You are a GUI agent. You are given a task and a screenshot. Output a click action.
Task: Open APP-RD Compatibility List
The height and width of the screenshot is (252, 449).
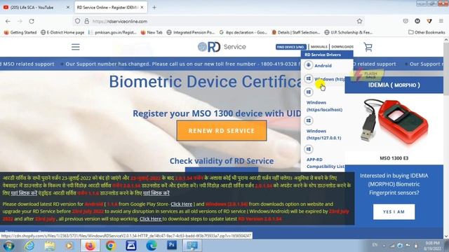click(326, 163)
